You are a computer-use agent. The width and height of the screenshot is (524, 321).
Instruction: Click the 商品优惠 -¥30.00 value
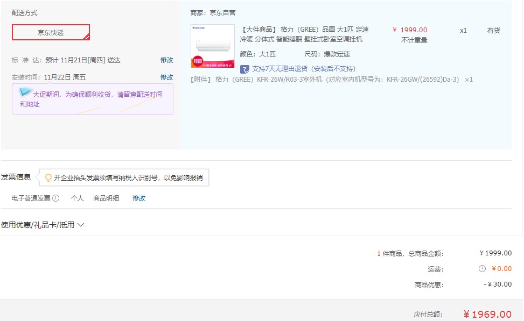(498, 284)
